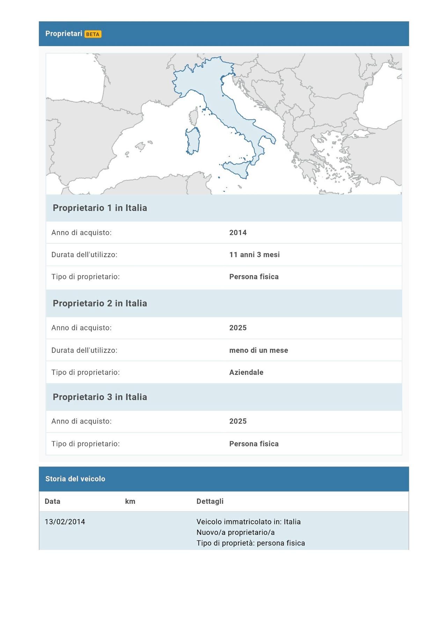
Task: Select the Proprietario 3 in Italia heading
Action: (100, 397)
